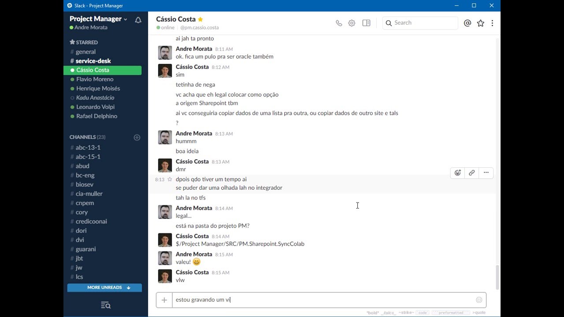Click the Search box
The image size is (564, 317).
click(x=420, y=23)
